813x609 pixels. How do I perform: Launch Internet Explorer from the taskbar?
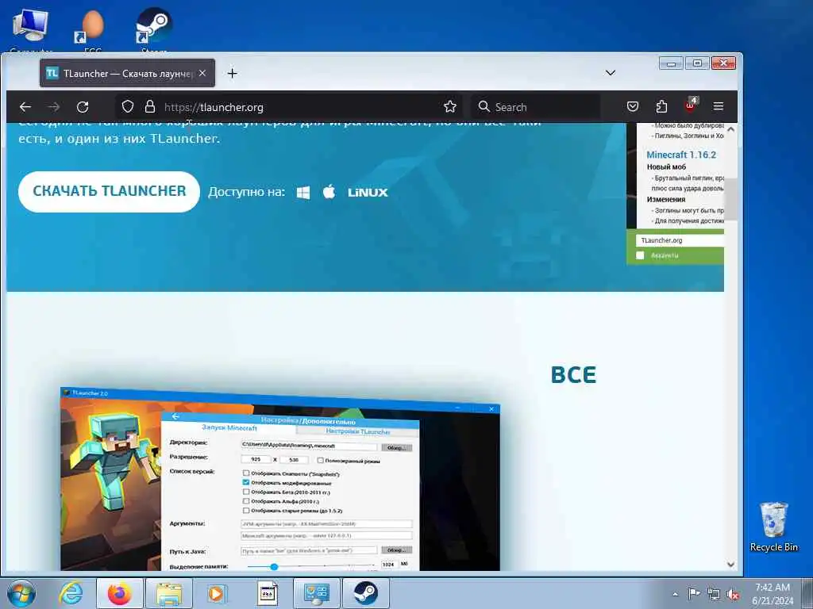click(x=71, y=593)
